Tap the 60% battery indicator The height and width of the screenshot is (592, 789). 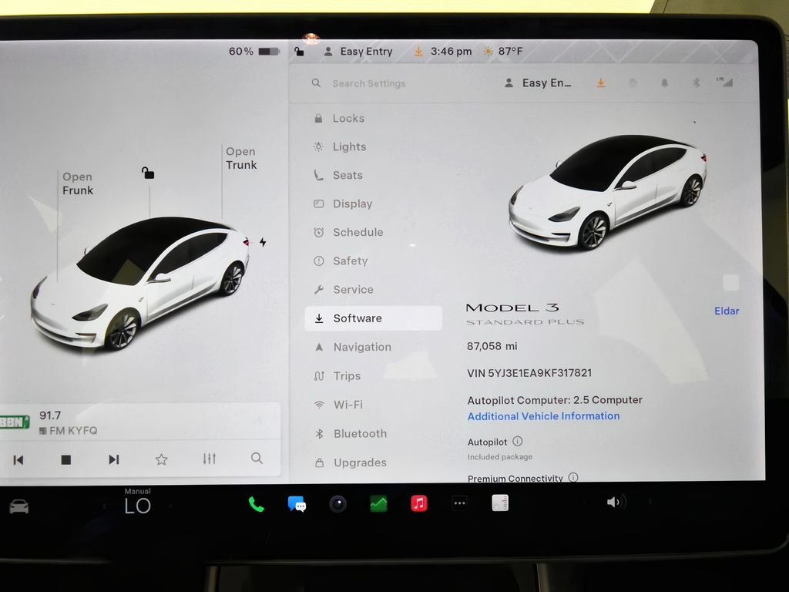click(x=254, y=52)
